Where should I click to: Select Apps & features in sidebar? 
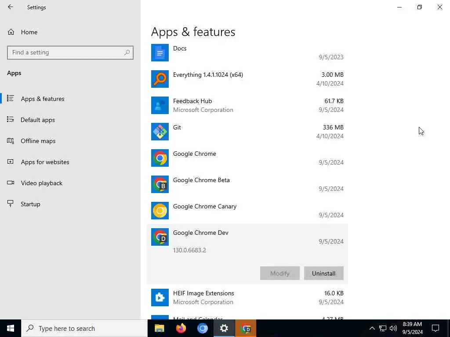point(70,99)
